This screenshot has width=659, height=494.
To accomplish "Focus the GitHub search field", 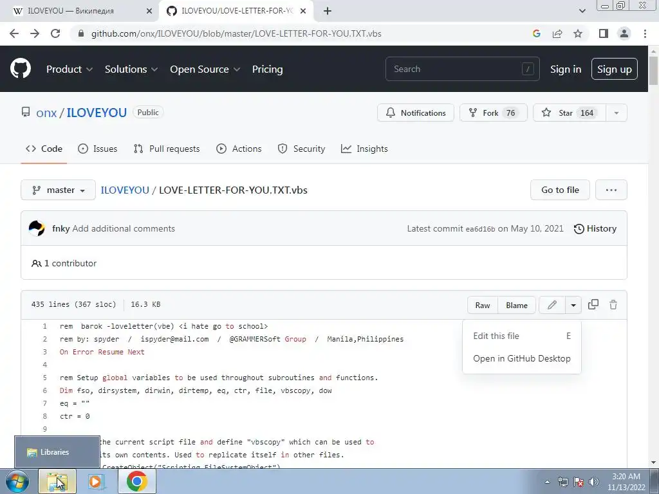I will (x=462, y=69).
